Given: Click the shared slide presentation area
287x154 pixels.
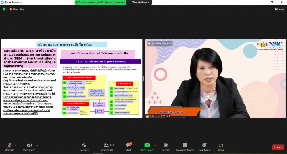Looking at the screenshot, I should [72, 79].
